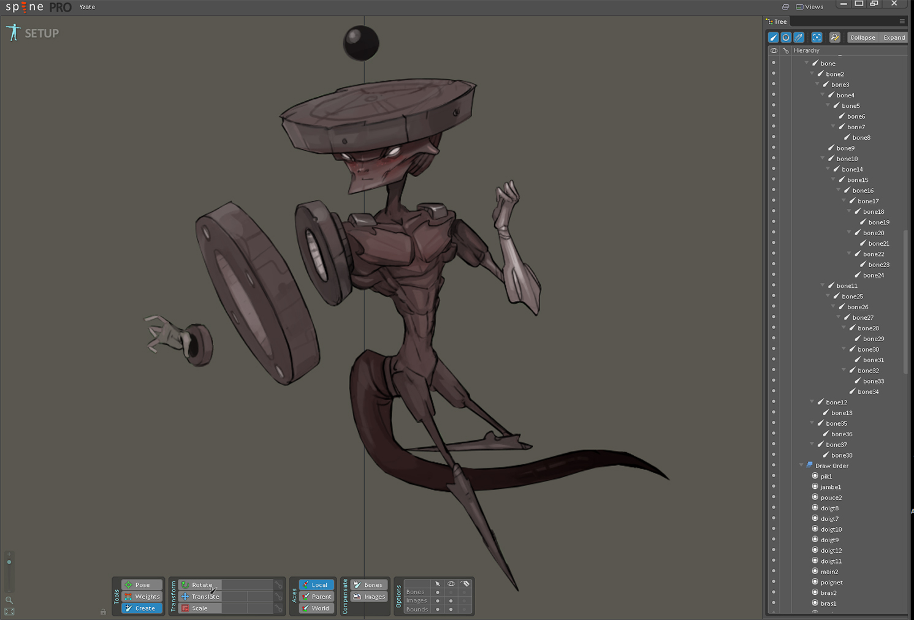Toggle the slots filter circle icon

[786, 37]
